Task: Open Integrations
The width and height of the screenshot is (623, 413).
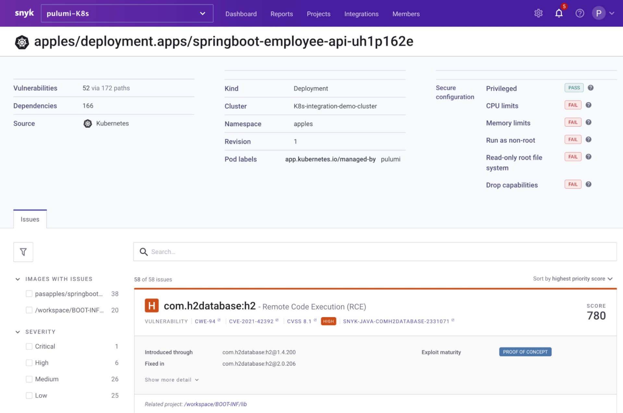Action: (x=361, y=14)
